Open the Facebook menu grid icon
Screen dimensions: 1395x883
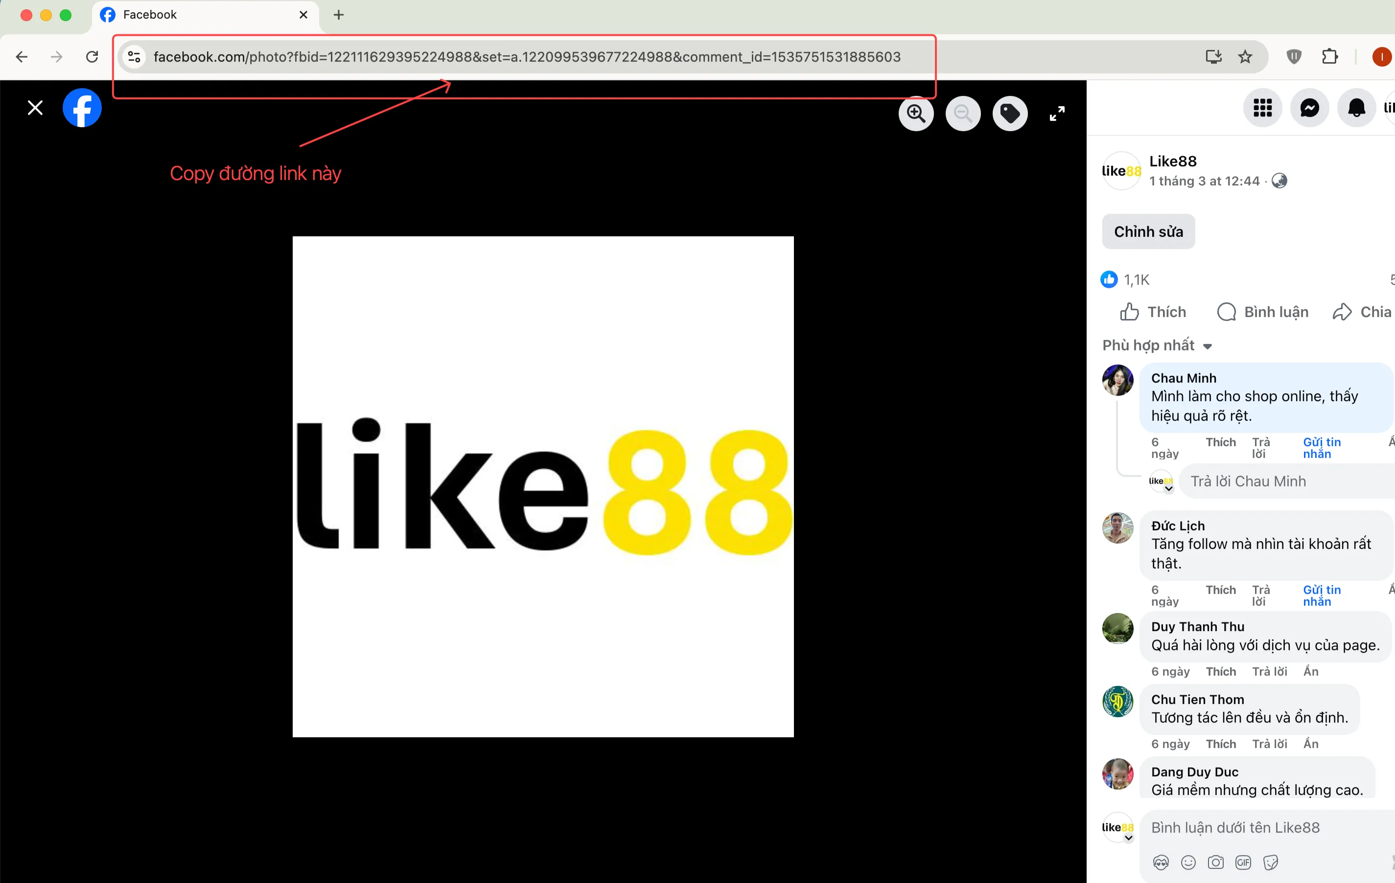(1262, 108)
